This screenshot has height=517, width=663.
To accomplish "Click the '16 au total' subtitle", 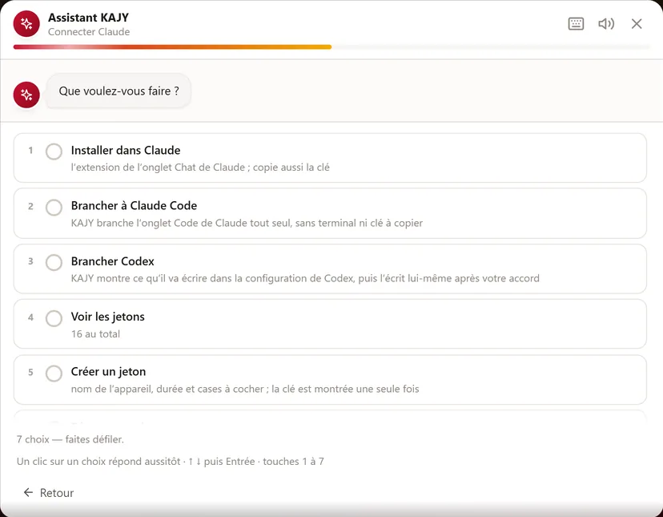I will coord(95,334).
